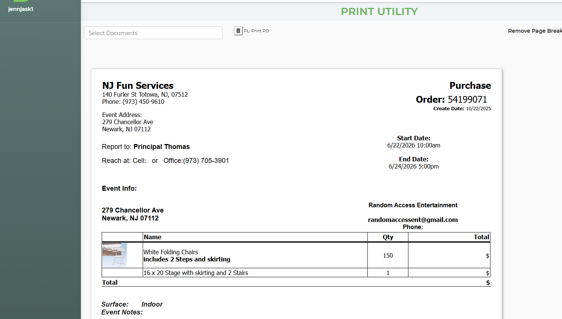Click the Principal Thomas contact name
The image size is (562, 319).
click(161, 147)
